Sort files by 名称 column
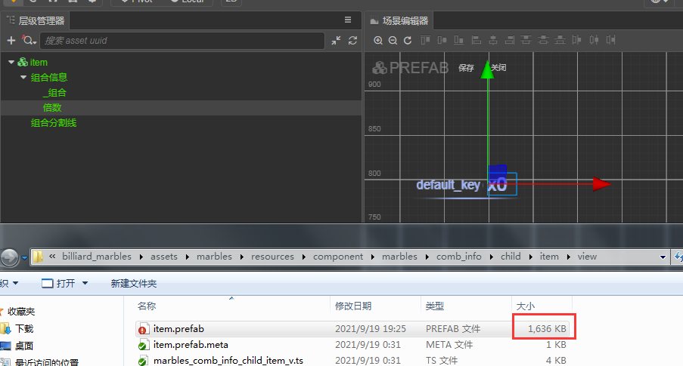This screenshot has height=366, width=683. click(147, 306)
